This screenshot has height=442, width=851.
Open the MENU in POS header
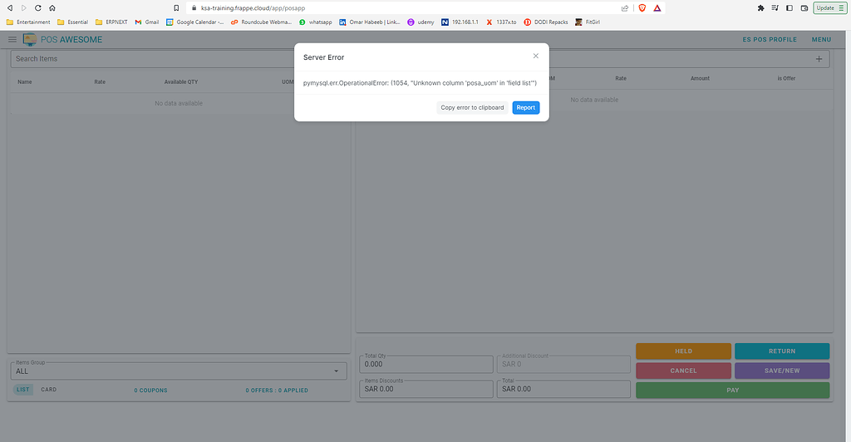point(821,40)
